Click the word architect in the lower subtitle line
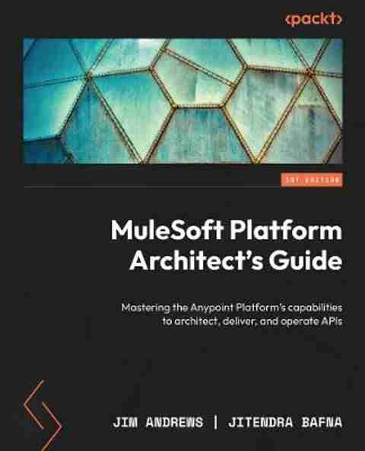Viewport: 365px width, 451px height. [195, 321]
